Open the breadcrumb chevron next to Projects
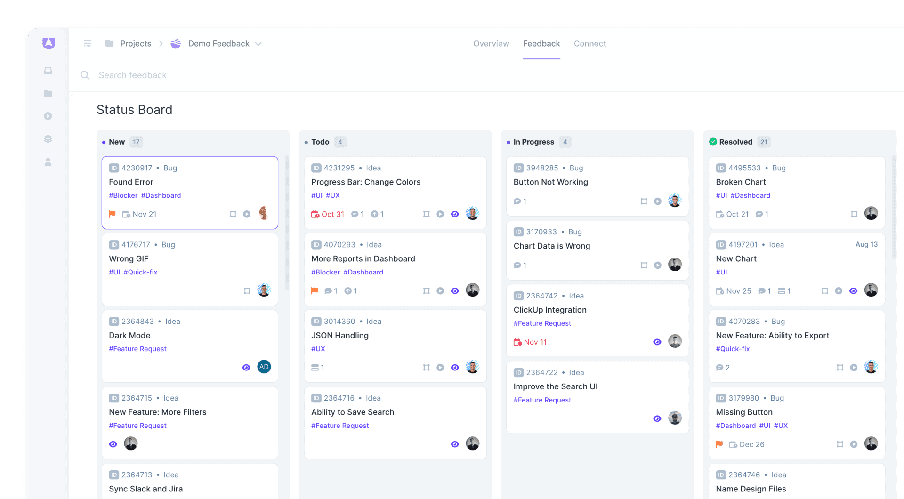The height and width of the screenshot is (499, 904). tap(161, 43)
